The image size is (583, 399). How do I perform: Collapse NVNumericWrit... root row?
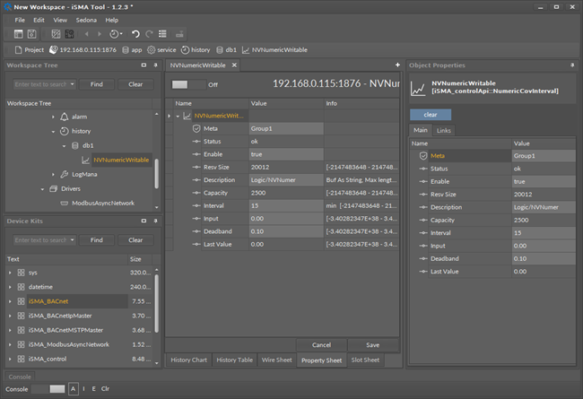pos(178,116)
